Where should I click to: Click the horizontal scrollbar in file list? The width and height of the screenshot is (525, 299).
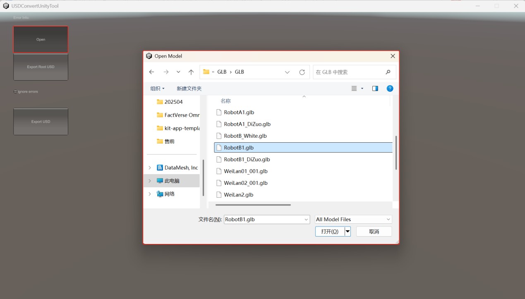(253, 205)
